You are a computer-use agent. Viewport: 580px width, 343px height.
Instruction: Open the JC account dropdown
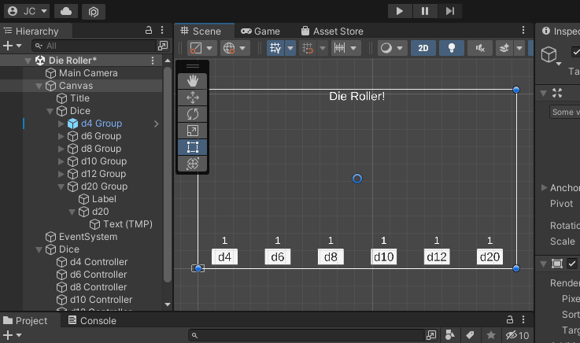28,11
